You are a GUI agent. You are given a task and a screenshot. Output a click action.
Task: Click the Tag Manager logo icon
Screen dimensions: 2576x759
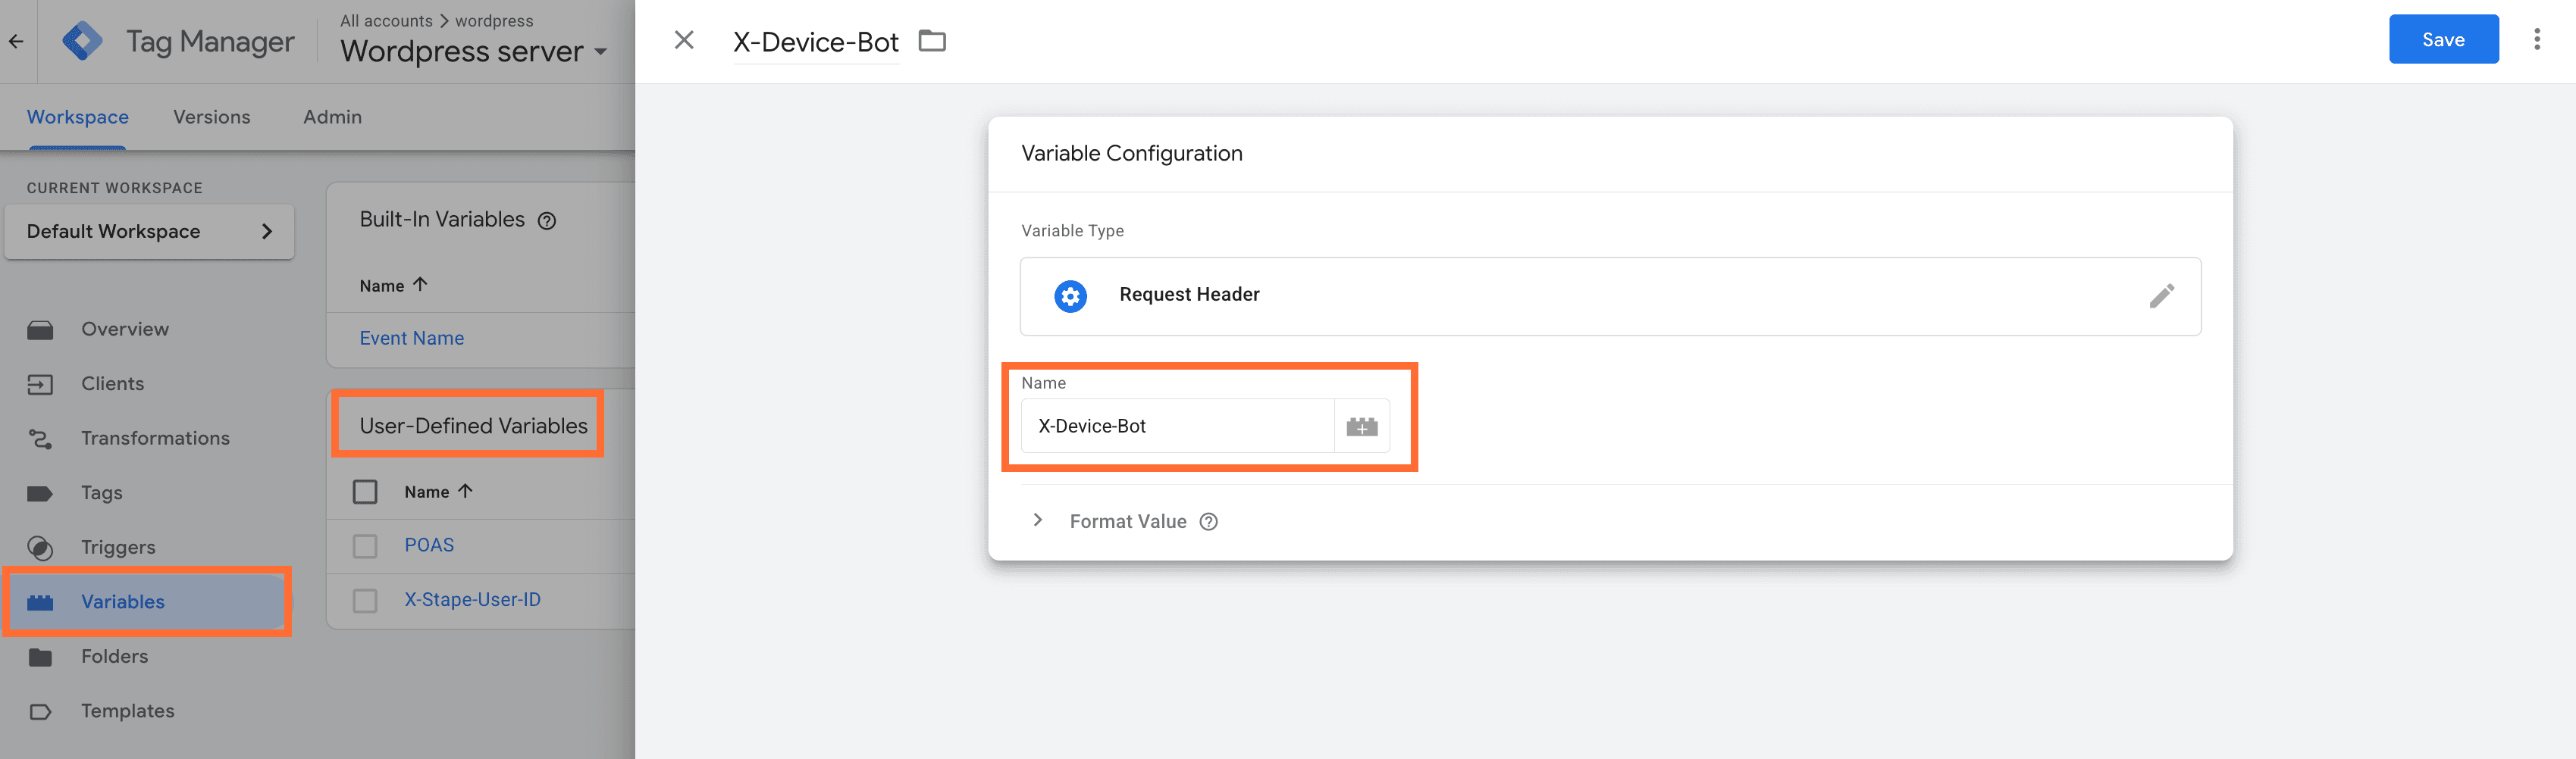82,41
